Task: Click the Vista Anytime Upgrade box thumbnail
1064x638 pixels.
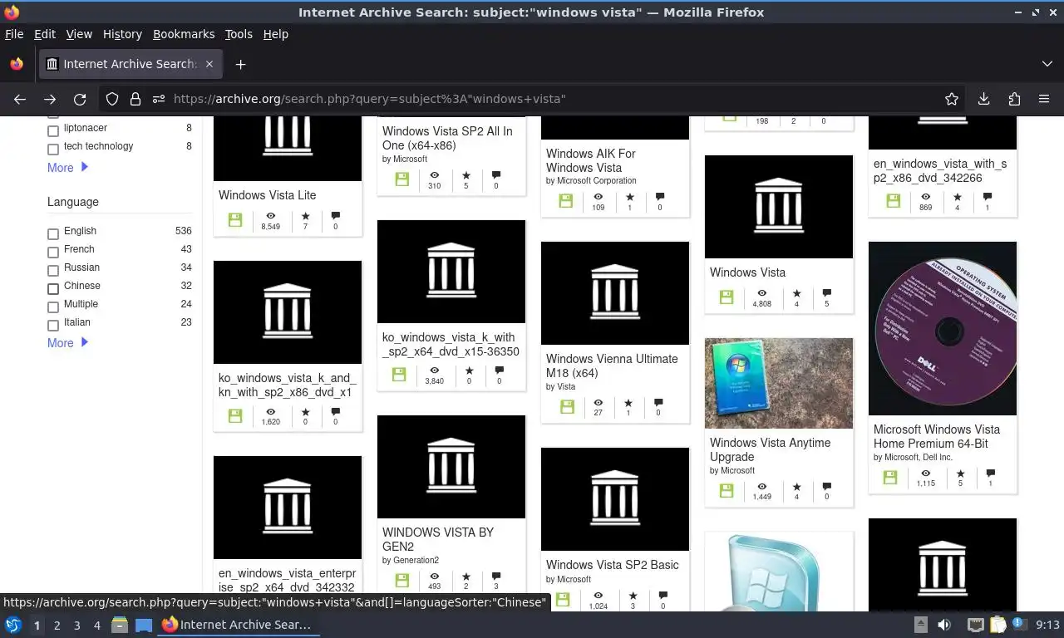Action: tap(779, 383)
